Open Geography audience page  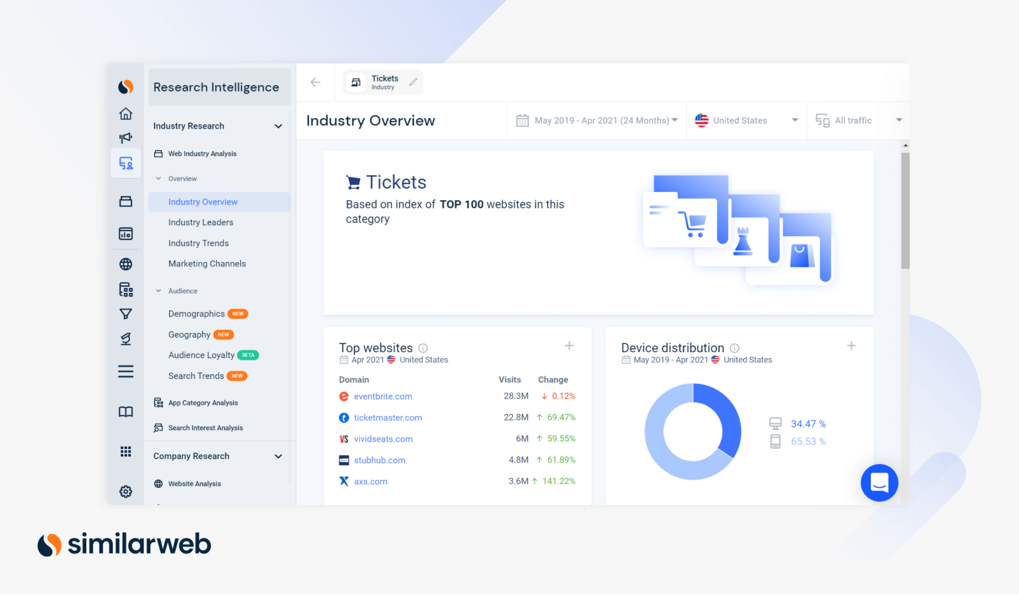click(189, 335)
